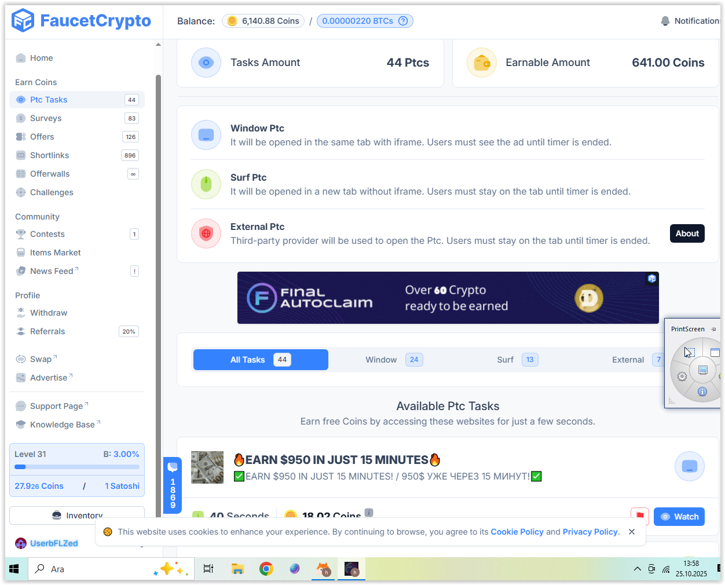Select PrintScreen full-screen capture center icon
Screen dimensions: 725x585
[702, 370]
